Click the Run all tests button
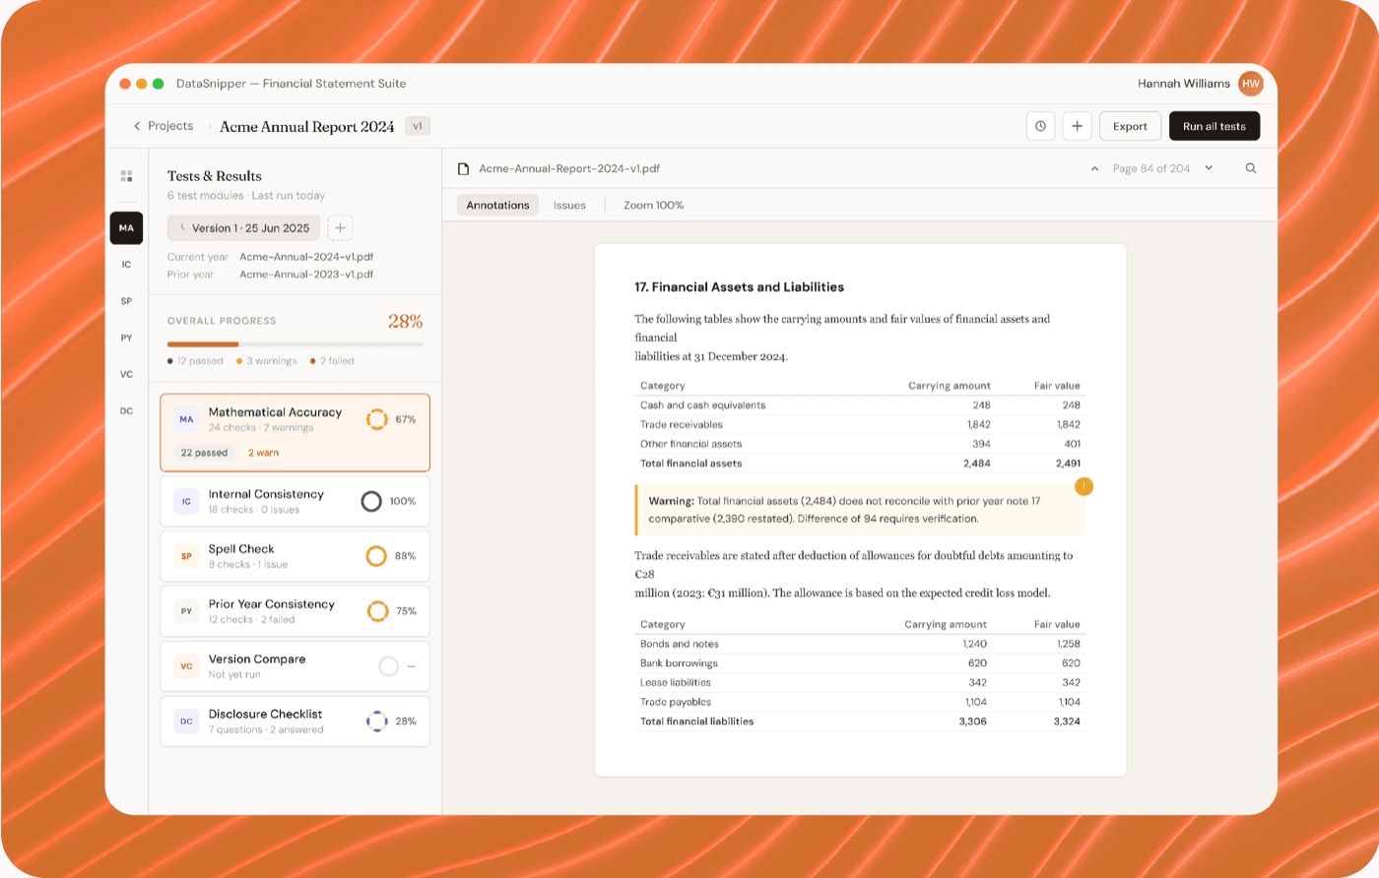This screenshot has width=1379, height=878. click(1214, 126)
